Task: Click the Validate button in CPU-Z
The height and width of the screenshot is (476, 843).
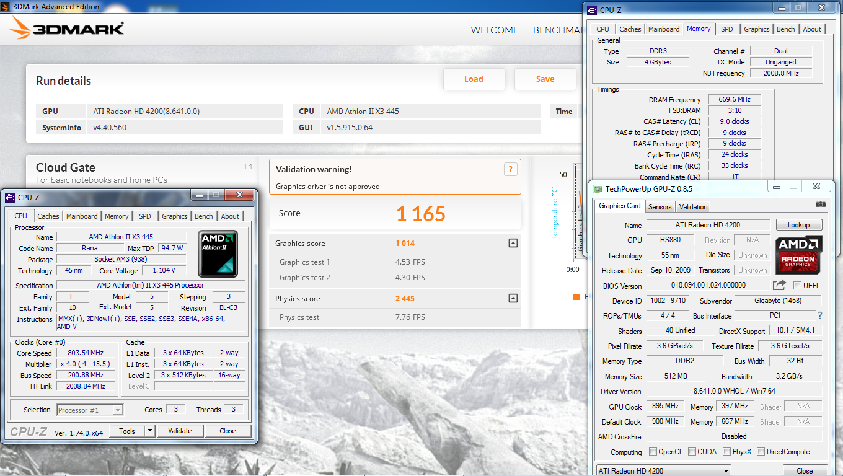Action: 180,431
